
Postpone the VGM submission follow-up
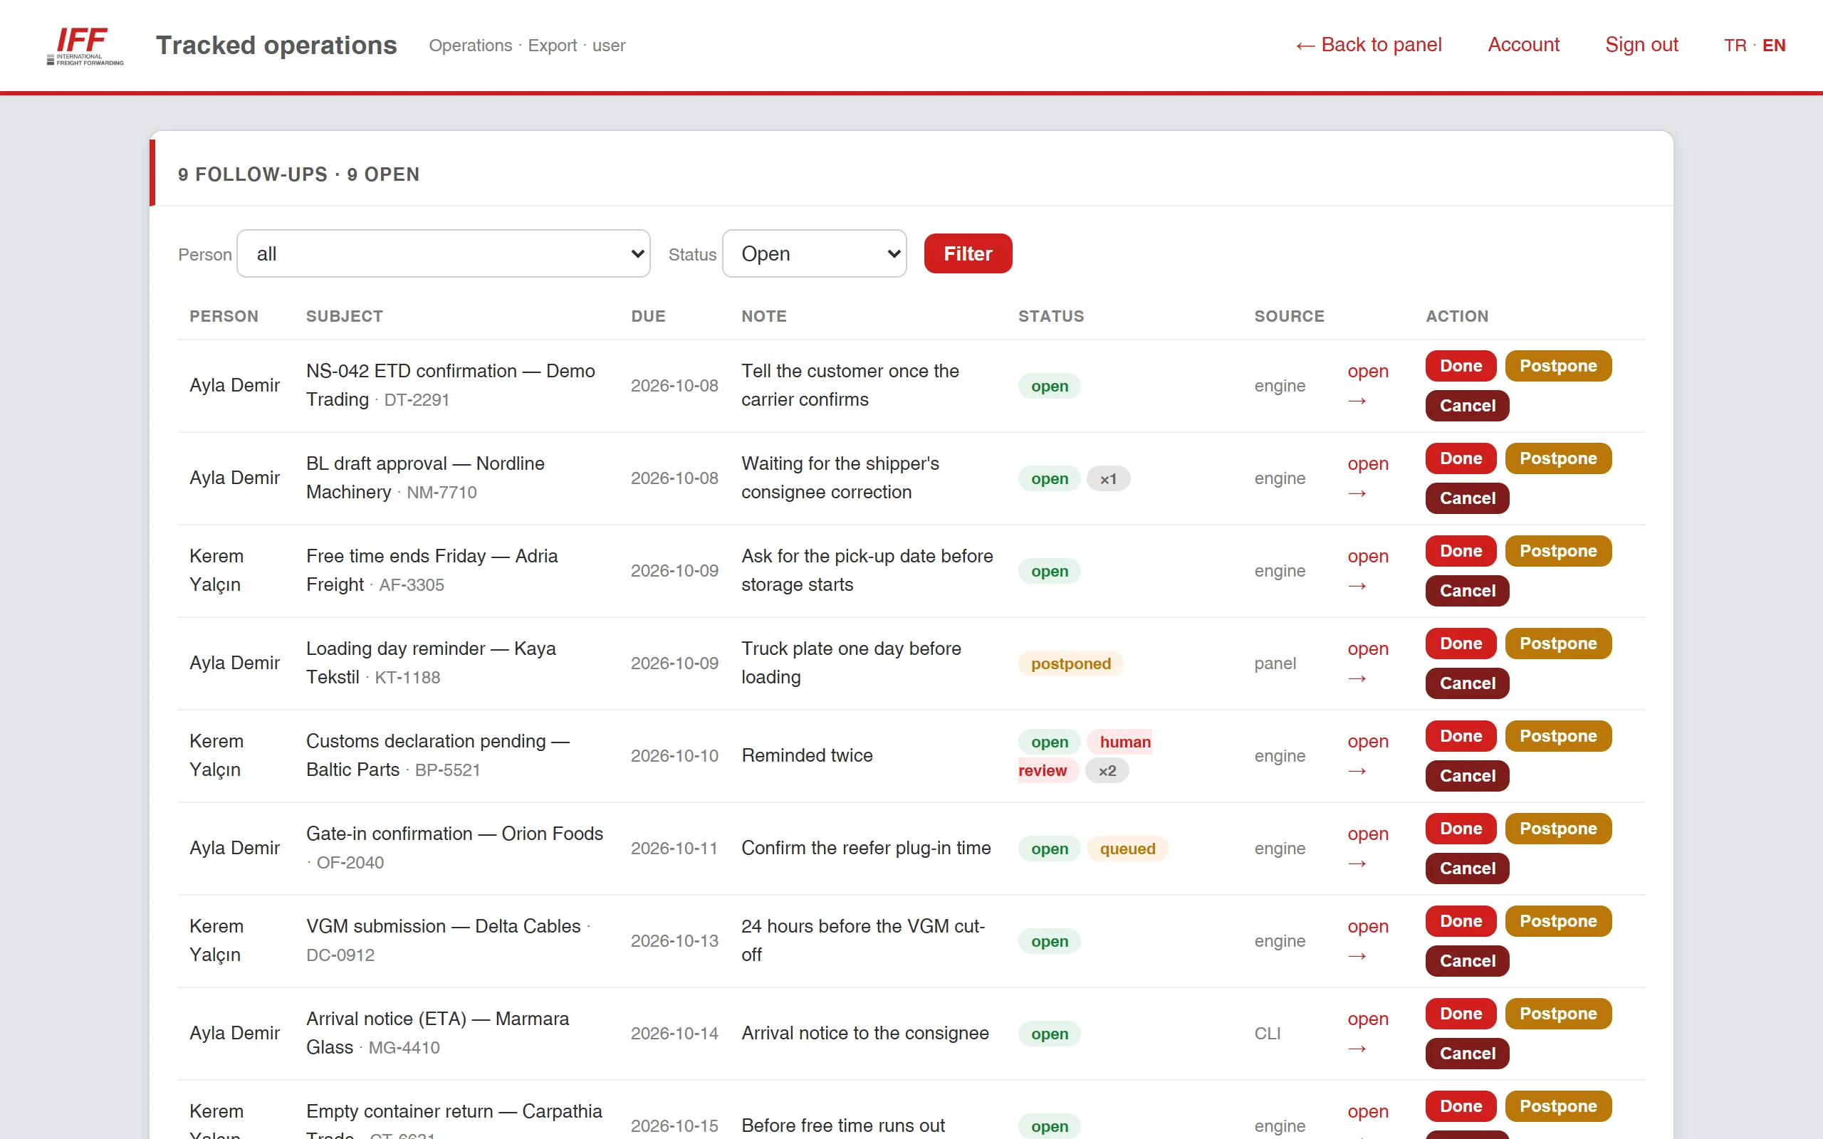pyautogui.click(x=1558, y=921)
